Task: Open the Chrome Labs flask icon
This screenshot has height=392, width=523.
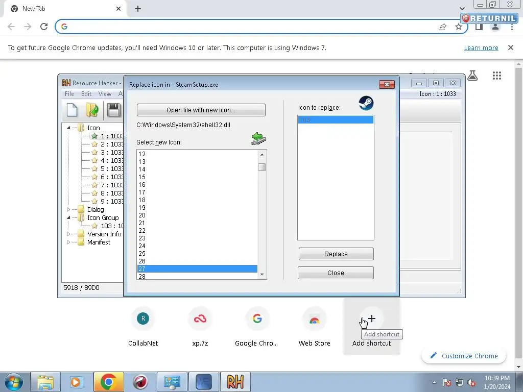Action: coord(472,76)
